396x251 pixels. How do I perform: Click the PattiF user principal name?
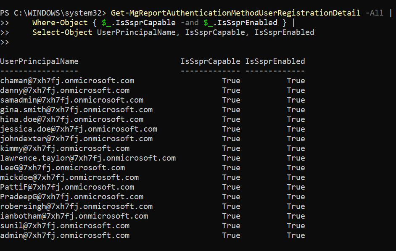coord(67,187)
